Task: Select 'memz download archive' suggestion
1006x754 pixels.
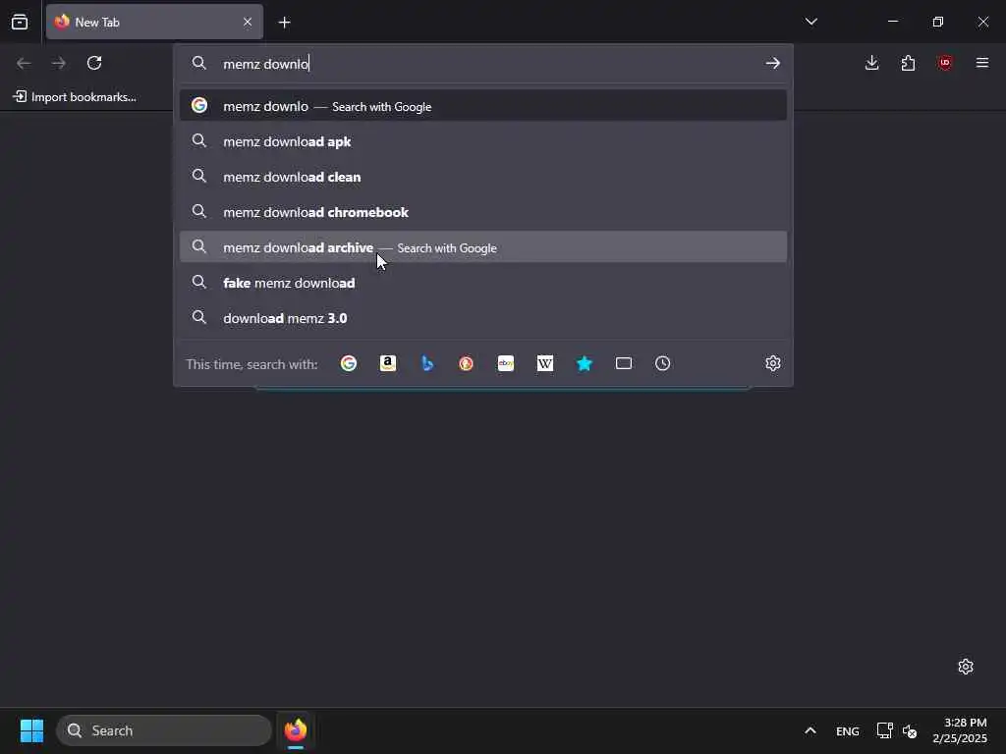Action: (483, 246)
